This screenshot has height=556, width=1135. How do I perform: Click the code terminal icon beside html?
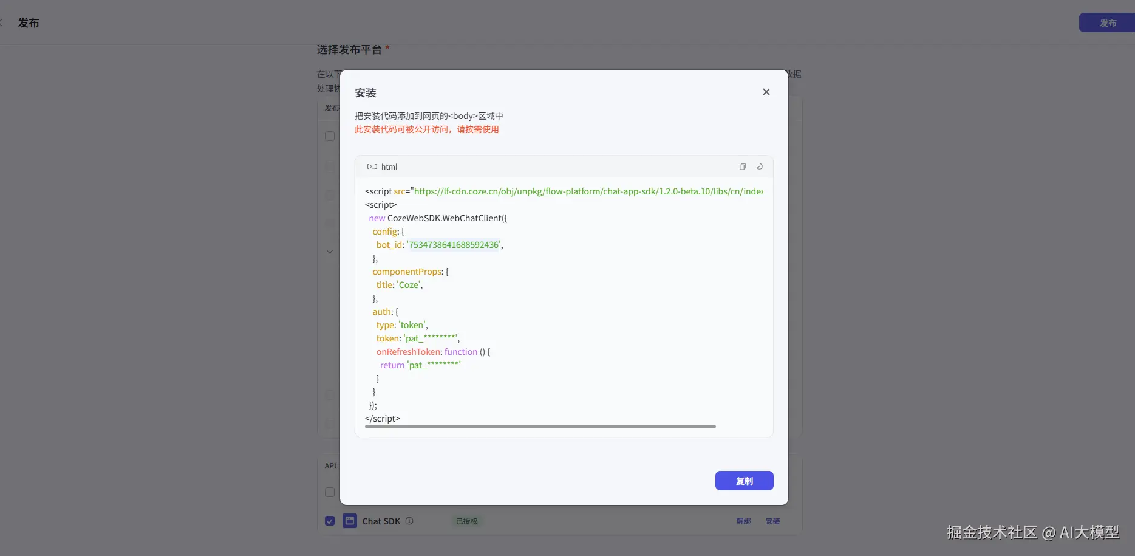(x=372, y=166)
